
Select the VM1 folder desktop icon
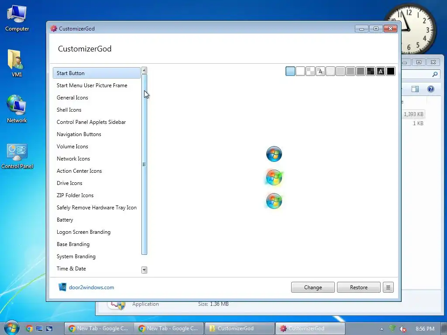pyautogui.click(x=17, y=63)
